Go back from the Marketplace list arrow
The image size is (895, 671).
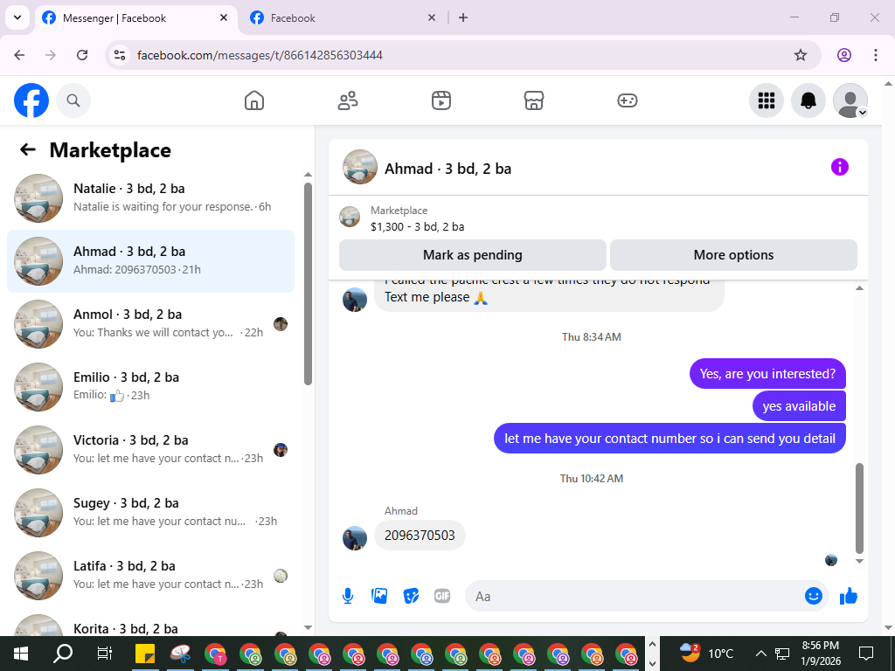pos(27,149)
